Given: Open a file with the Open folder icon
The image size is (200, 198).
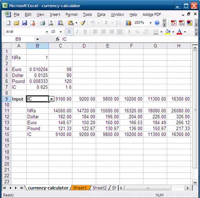Looking at the screenshot, I should 16,23.
